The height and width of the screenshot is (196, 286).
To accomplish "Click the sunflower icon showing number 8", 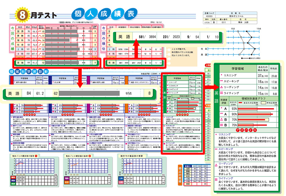I will pos(22,15).
